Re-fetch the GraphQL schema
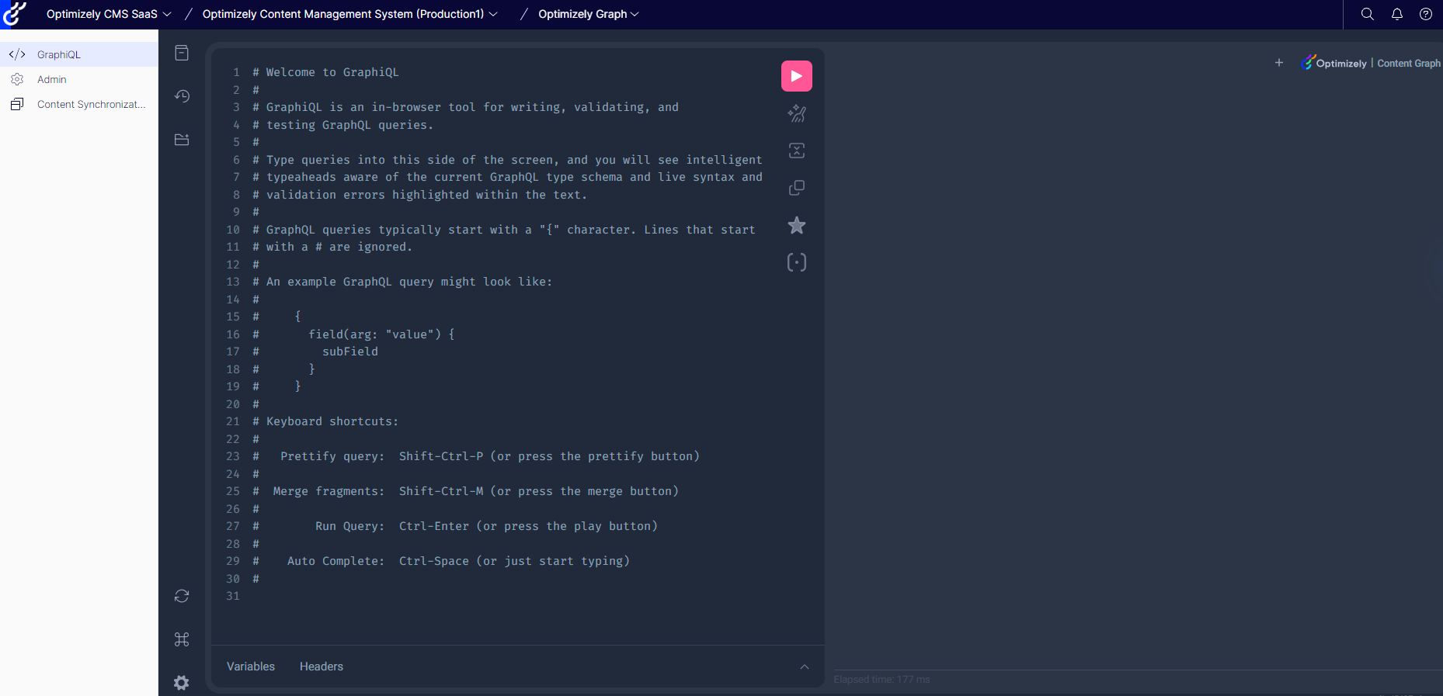This screenshot has width=1443, height=696. click(182, 596)
